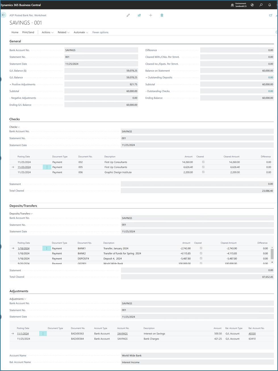Click Balance on Statement field
Image resolution: width=278 pixels, height=371 pixels.
[237, 71]
